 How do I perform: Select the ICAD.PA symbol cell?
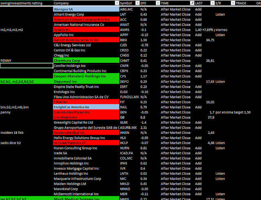pos(130,153)
